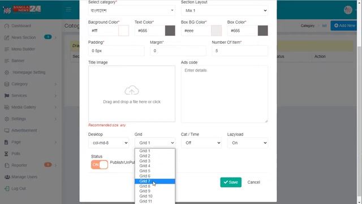This screenshot has height=204, width=362.
Task: Click the gray Text Color swatch
Action: [170, 31]
